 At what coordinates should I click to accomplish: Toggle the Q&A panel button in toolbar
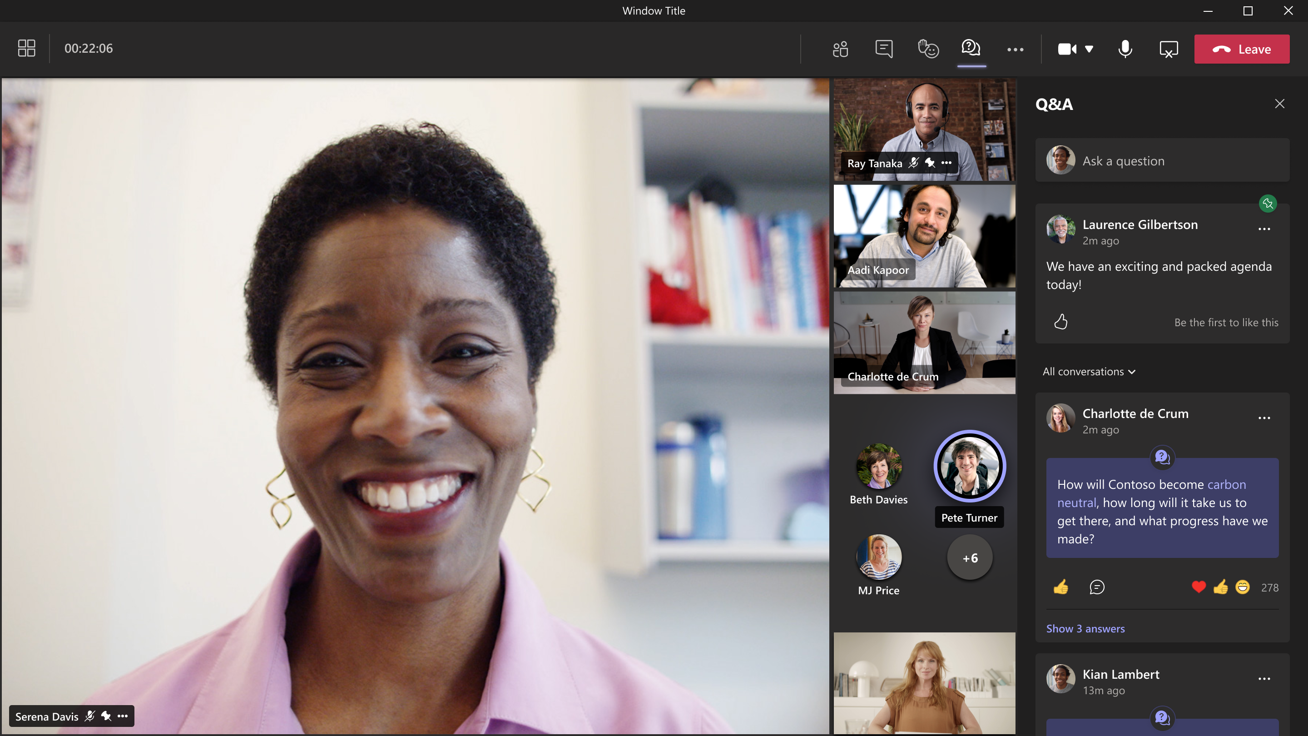[x=971, y=48]
